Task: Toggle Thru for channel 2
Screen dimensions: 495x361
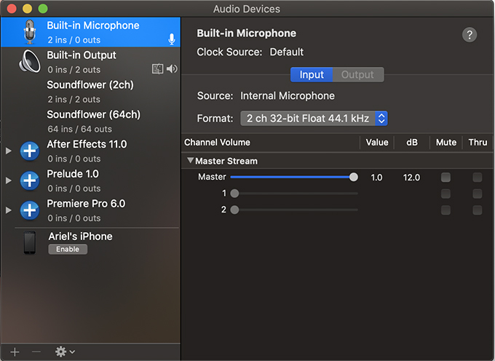Action: pos(478,210)
